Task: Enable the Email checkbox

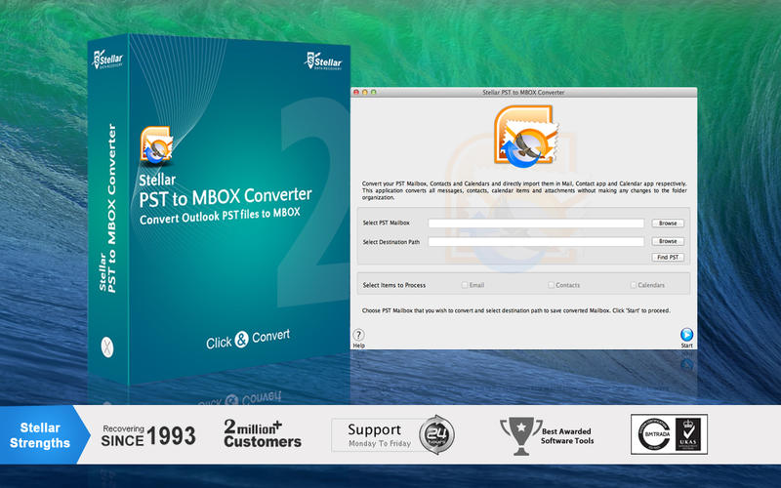Action: click(x=465, y=285)
